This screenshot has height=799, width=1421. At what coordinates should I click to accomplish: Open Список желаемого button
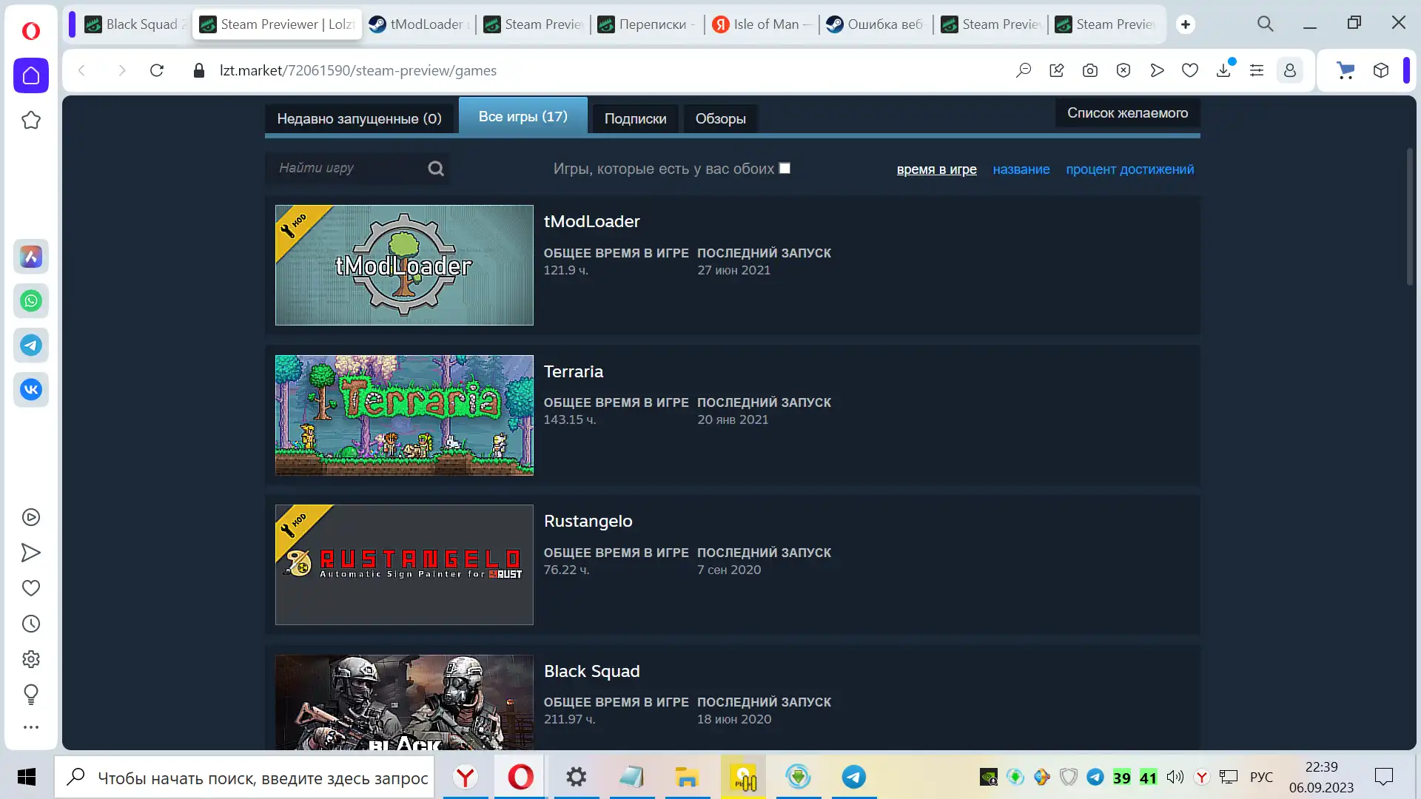(1127, 112)
